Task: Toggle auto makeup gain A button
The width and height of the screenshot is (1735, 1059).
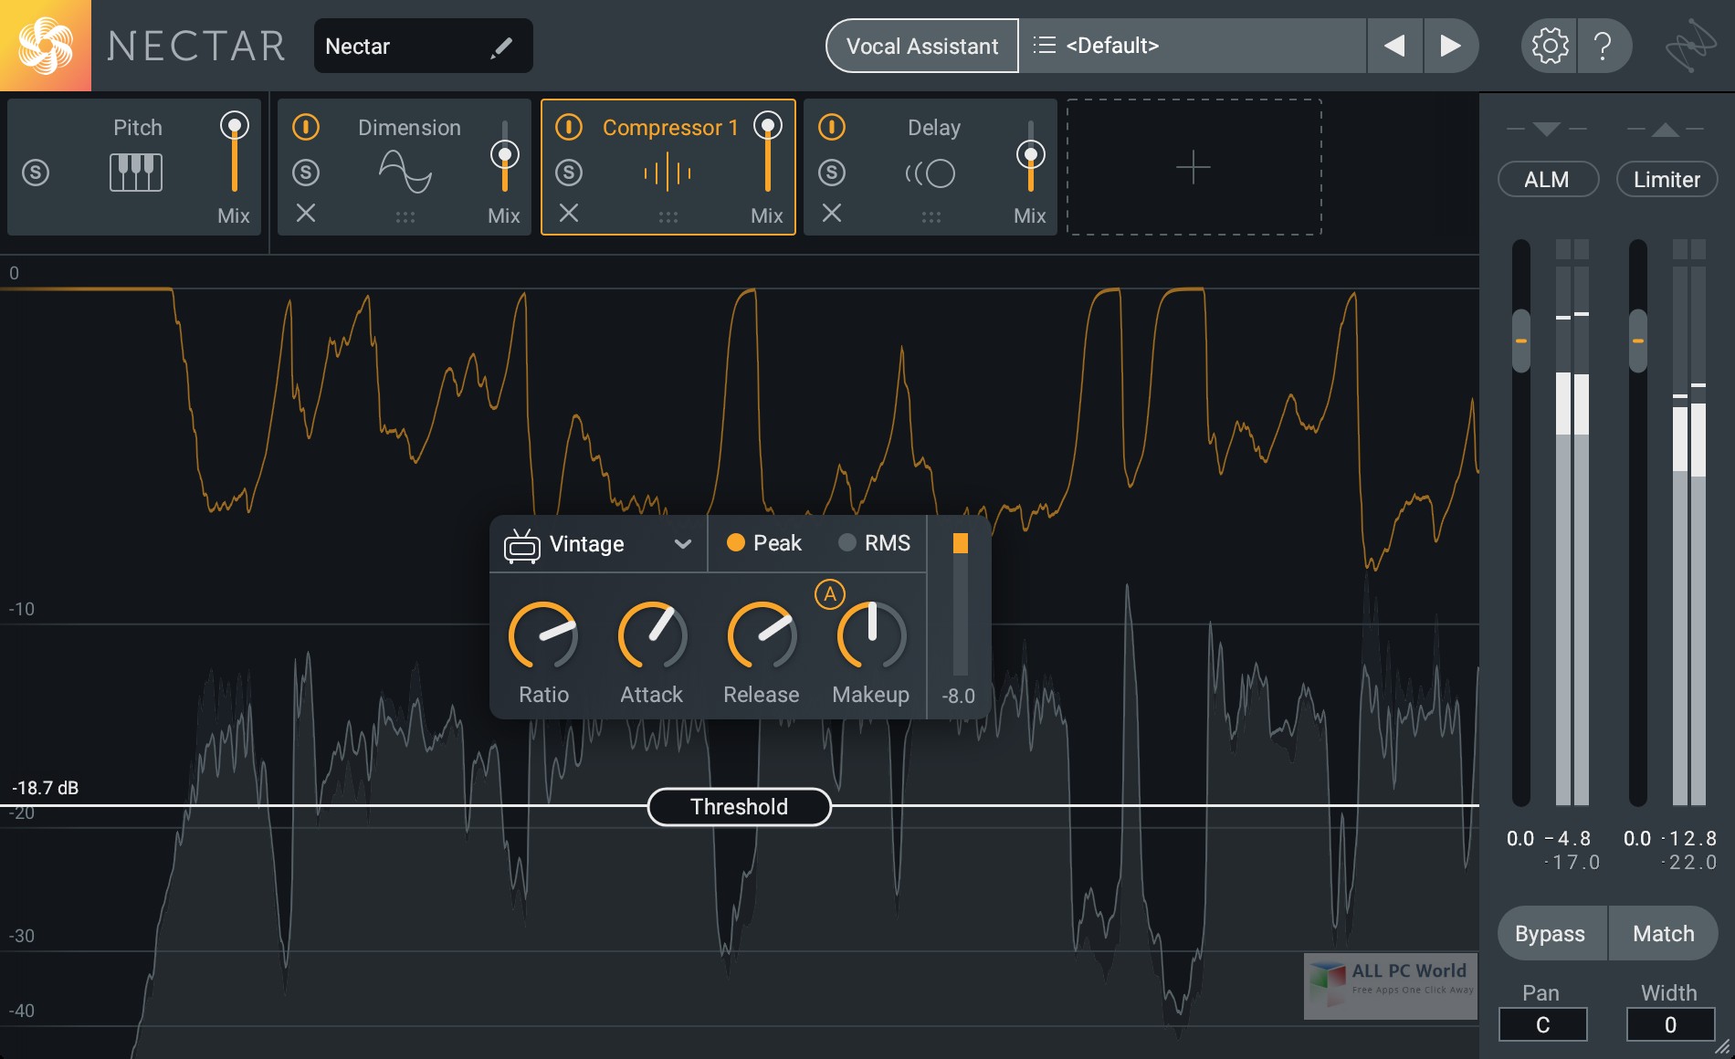Action: tap(830, 594)
